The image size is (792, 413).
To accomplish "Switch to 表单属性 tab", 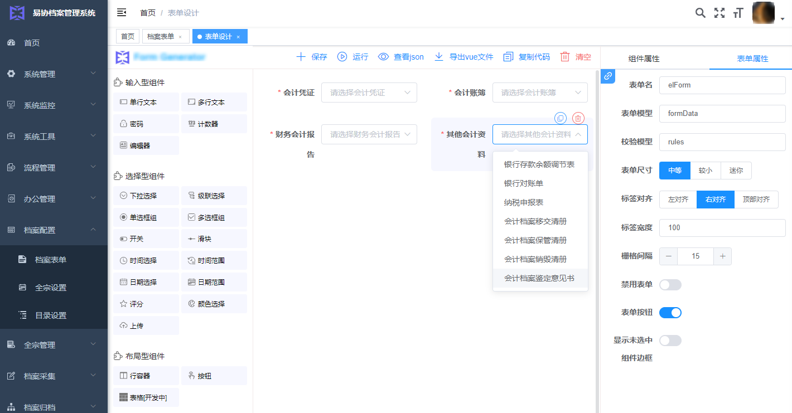I will click(753, 59).
